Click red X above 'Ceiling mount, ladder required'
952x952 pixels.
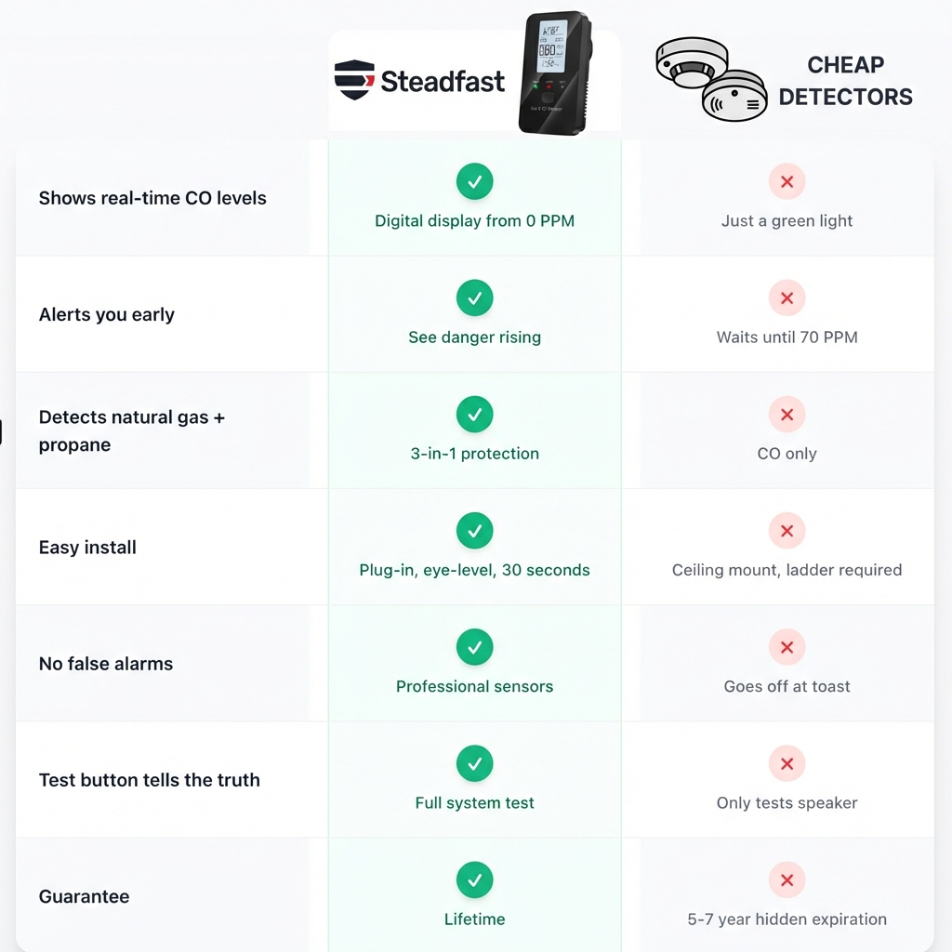(787, 530)
